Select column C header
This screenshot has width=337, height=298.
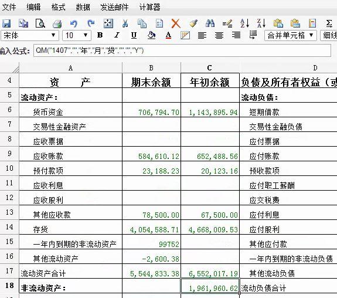click(210, 68)
